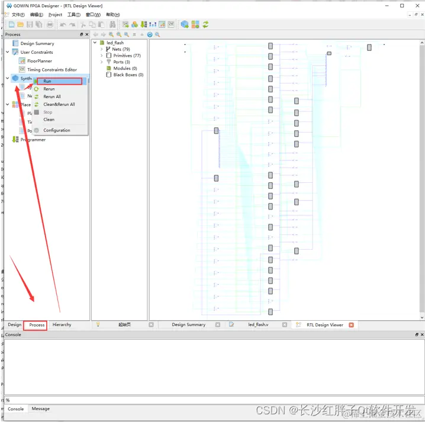425x422 pixels.
Task: Click the Save toolbar icon
Action: tap(30, 24)
